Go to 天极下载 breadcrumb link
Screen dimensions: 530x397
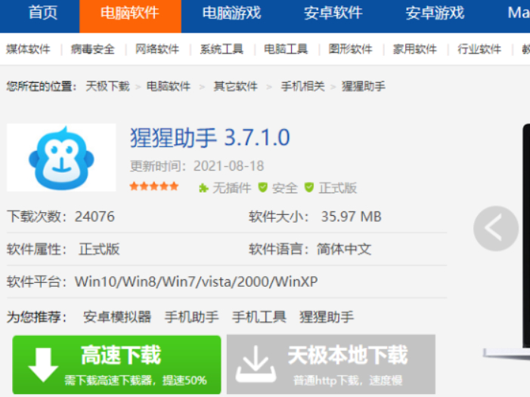click(107, 86)
